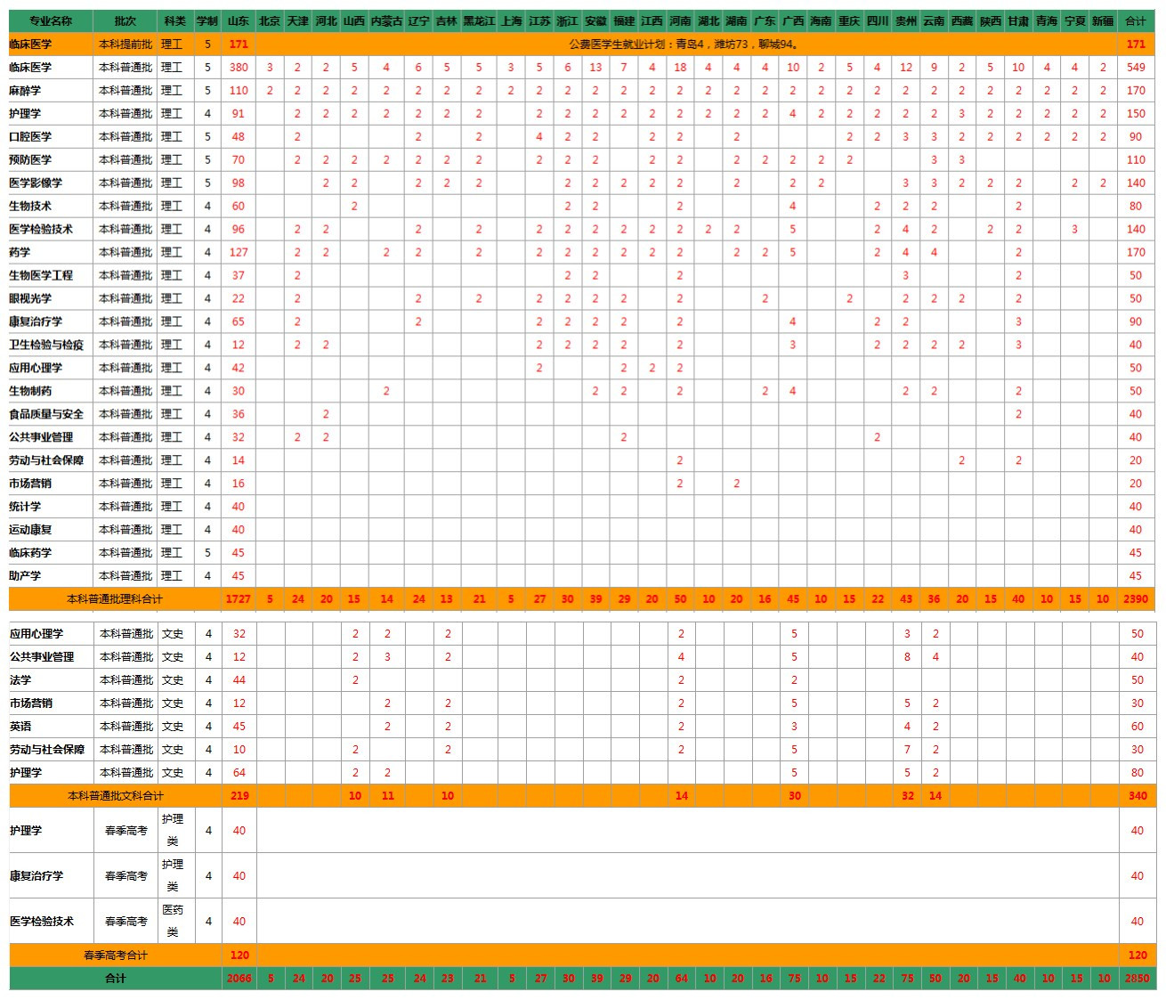Select the 内蒙古 province header

(386, 20)
